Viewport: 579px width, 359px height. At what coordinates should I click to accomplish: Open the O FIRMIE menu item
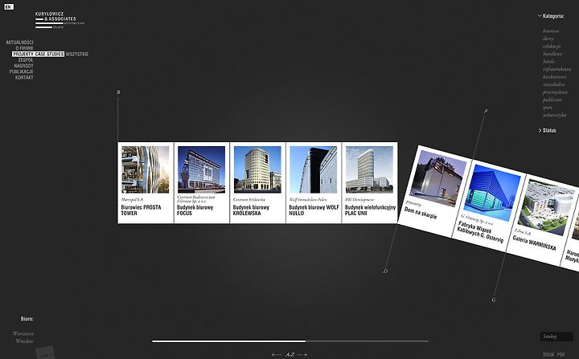tap(24, 48)
